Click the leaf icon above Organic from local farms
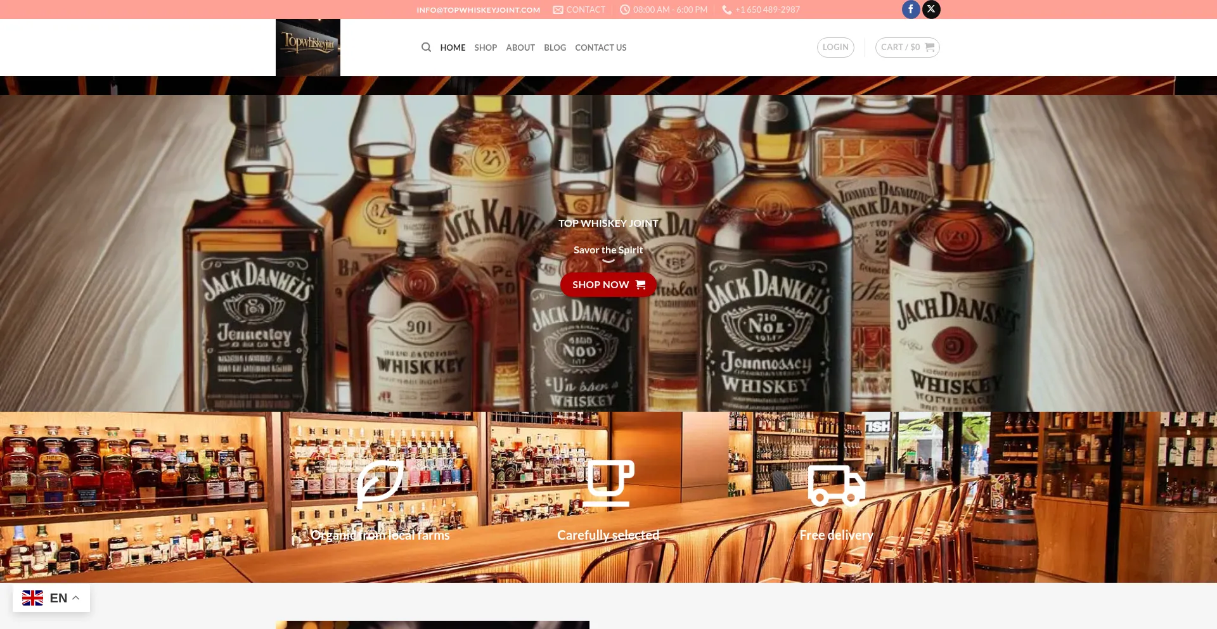Viewport: 1217px width, 629px height. coord(380,484)
